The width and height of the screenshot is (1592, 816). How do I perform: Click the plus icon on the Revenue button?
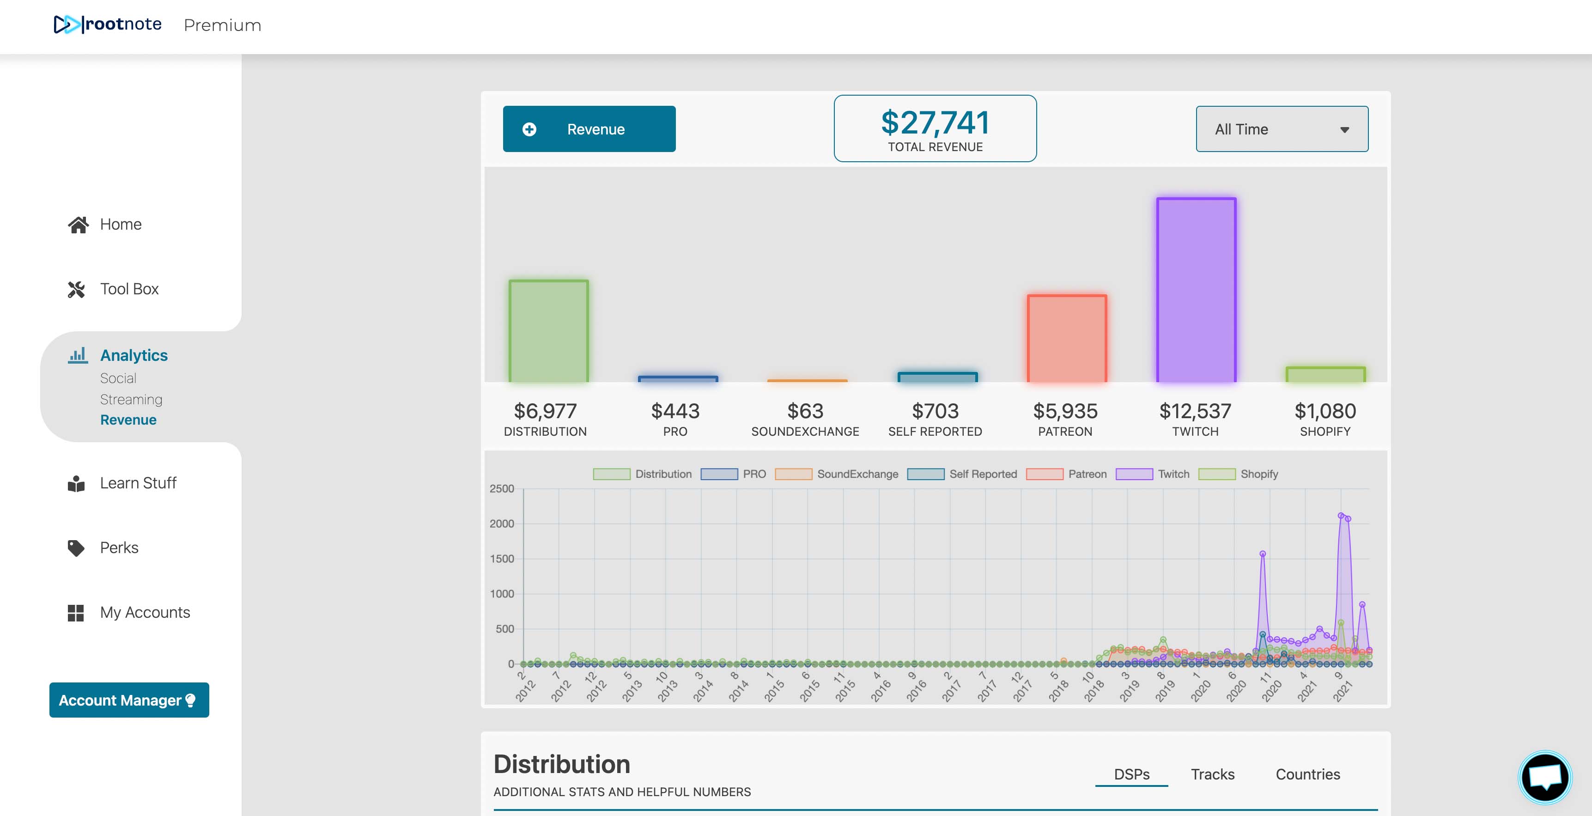tap(529, 129)
